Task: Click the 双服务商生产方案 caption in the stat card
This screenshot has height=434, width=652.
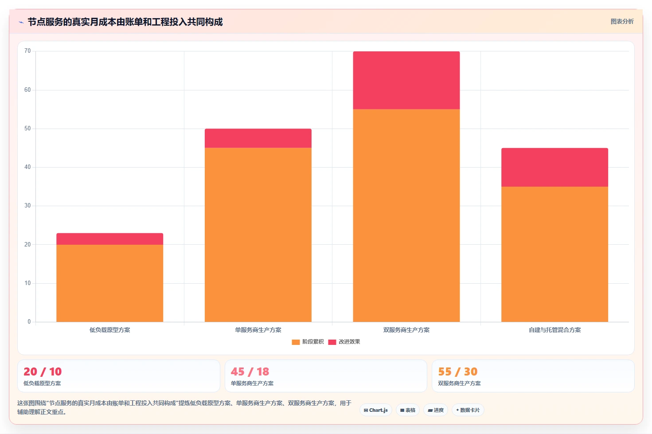Action: tap(459, 383)
